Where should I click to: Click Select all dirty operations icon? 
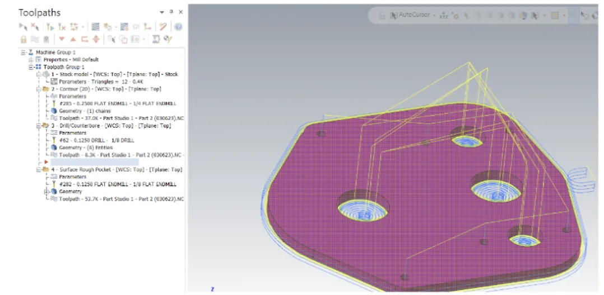tap(35, 26)
